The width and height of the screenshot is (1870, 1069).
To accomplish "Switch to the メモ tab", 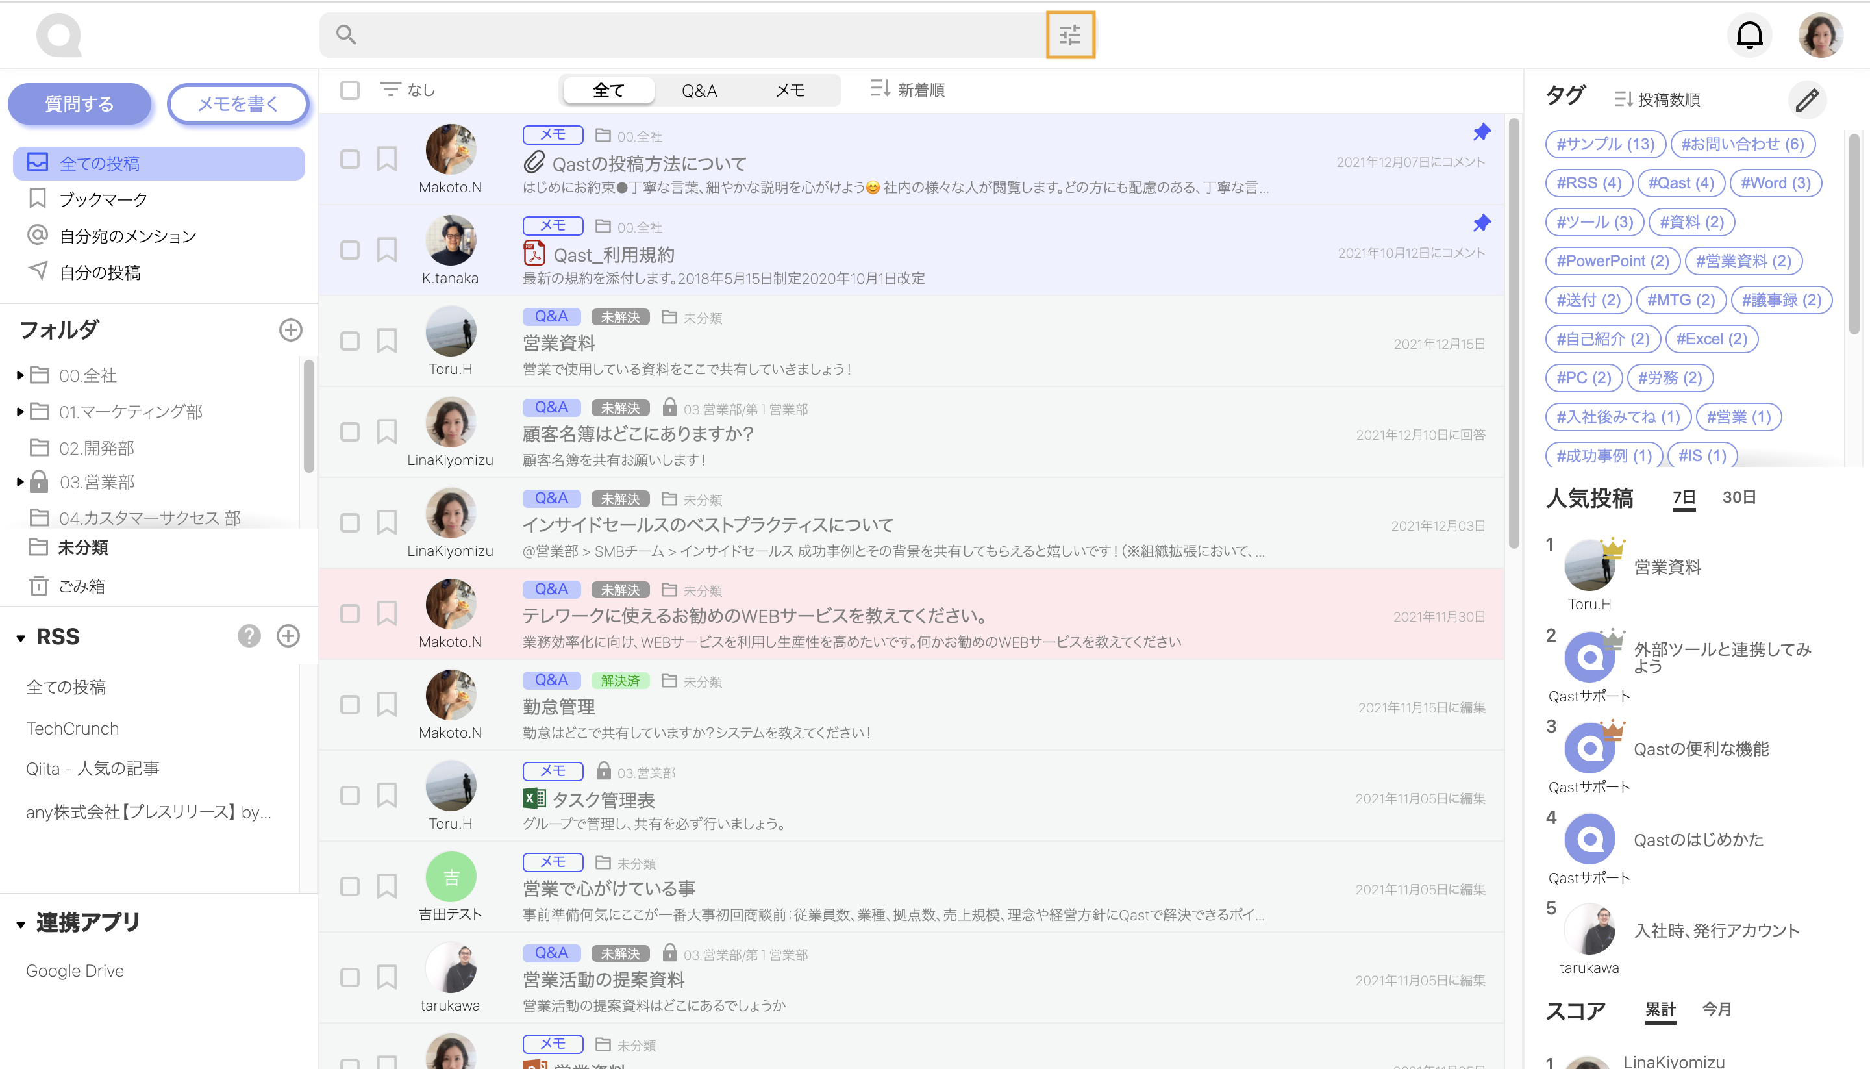I will (x=790, y=90).
